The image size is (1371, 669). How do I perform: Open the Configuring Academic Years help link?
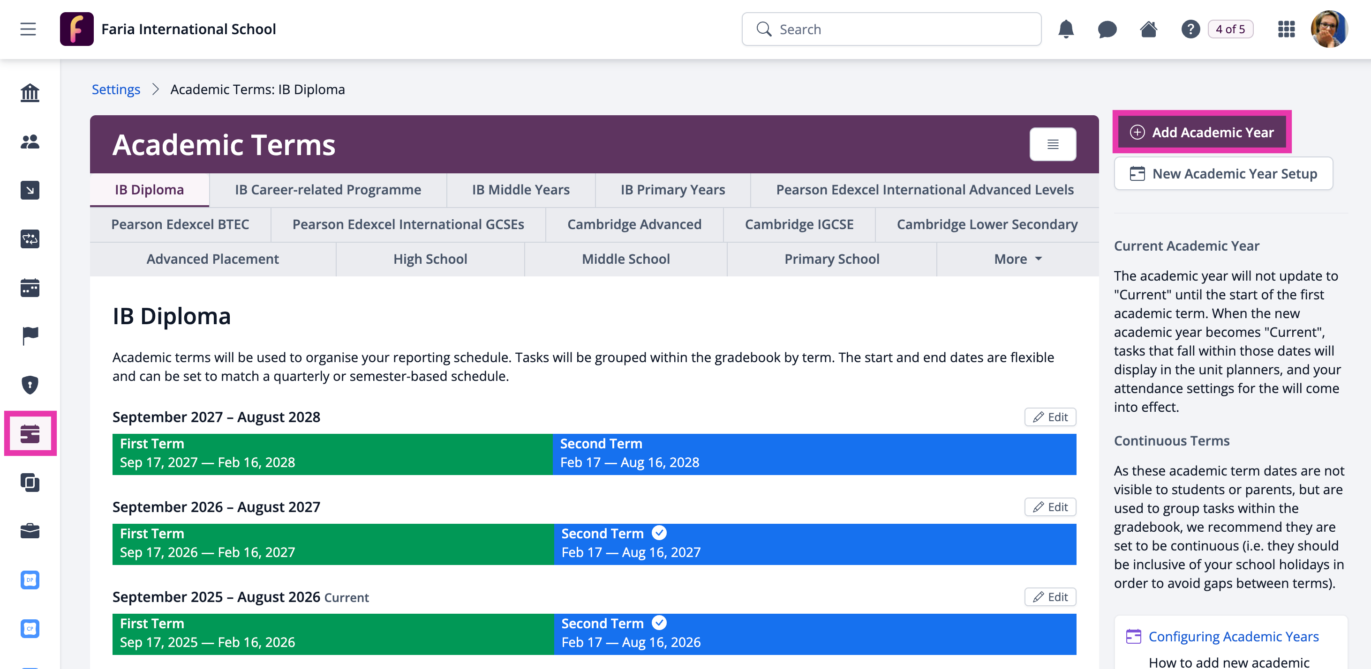[1233, 637]
